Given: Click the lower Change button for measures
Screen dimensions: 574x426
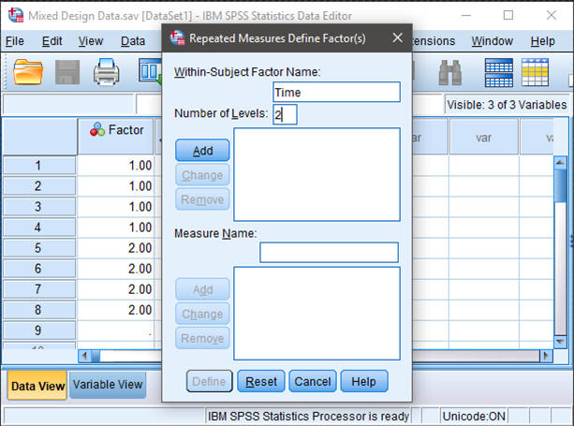Looking at the screenshot, I should [x=202, y=314].
